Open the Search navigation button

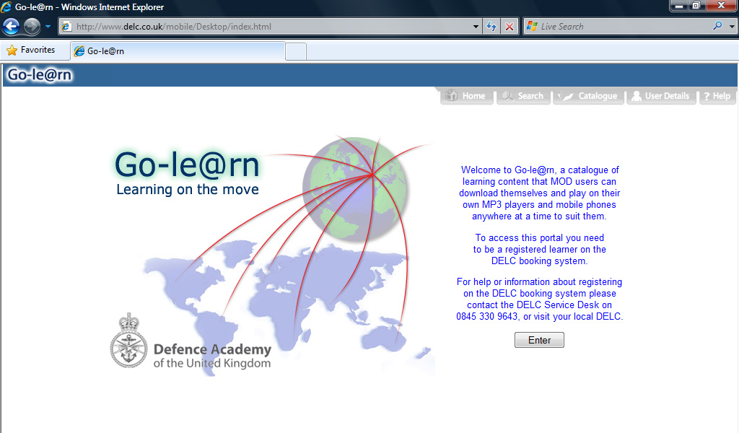pyautogui.click(x=523, y=96)
